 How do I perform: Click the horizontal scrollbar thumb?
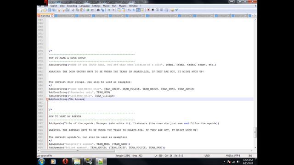pos(78,151)
